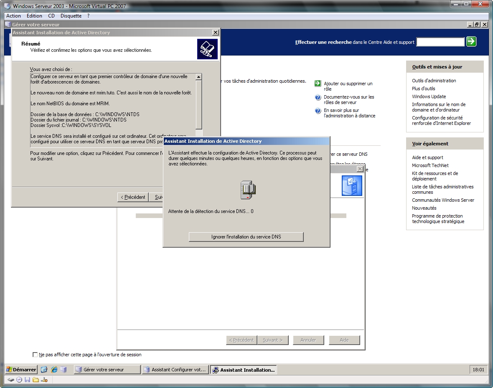
Task: Click the system clock showing 18:01
Action: (x=478, y=370)
